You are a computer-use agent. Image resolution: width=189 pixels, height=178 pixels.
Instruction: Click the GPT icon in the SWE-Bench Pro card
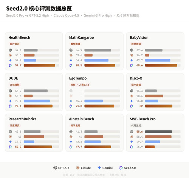[x=132, y=132]
